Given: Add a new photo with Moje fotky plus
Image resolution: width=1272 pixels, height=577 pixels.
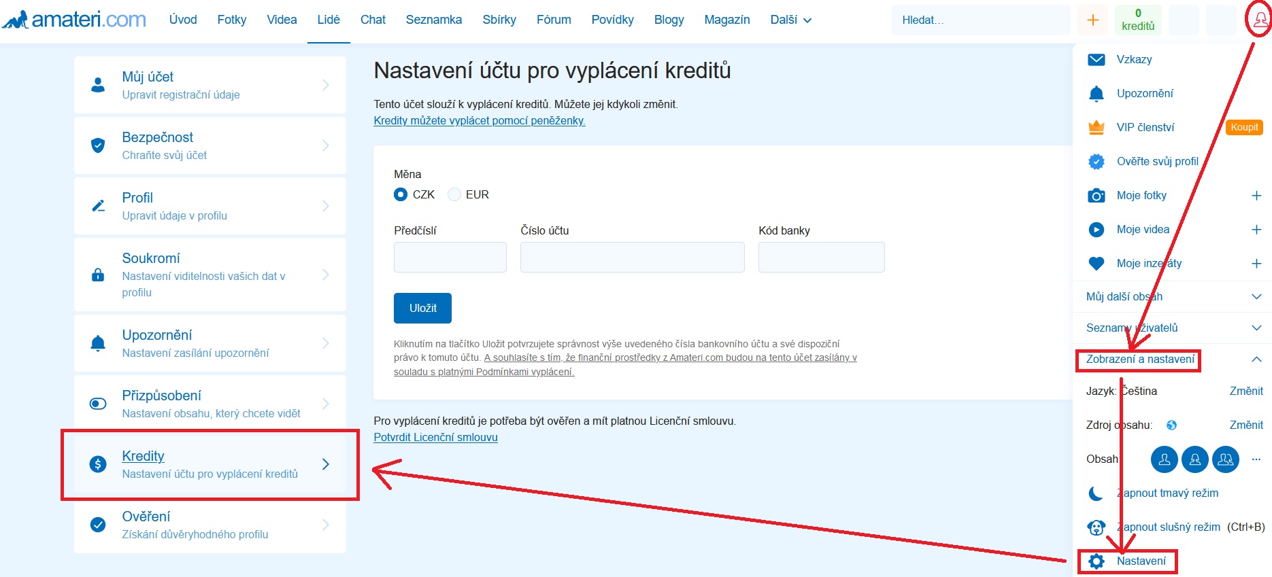Looking at the screenshot, I should [x=1256, y=196].
